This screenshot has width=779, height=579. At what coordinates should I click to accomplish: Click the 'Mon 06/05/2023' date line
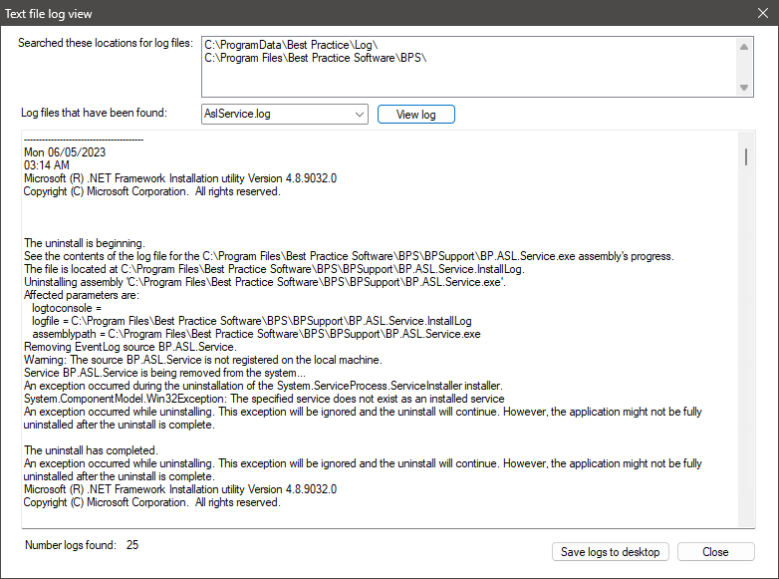coord(65,152)
